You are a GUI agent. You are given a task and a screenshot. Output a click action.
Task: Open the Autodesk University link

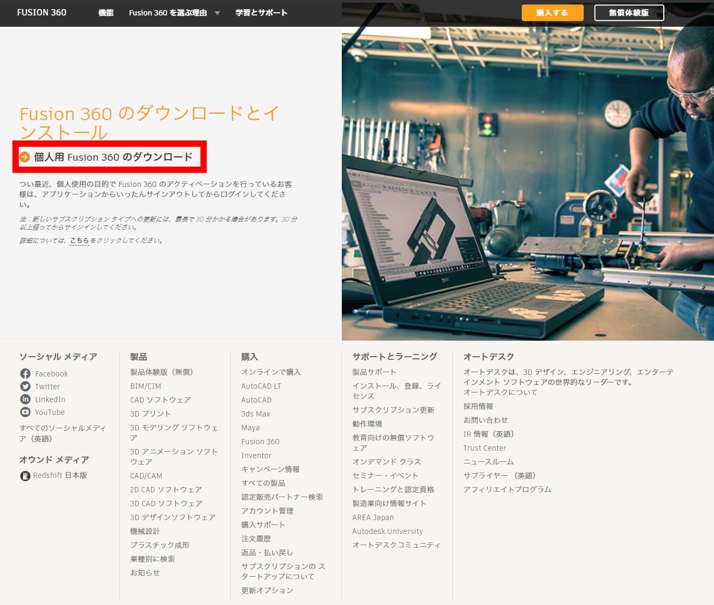tap(388, 531)
